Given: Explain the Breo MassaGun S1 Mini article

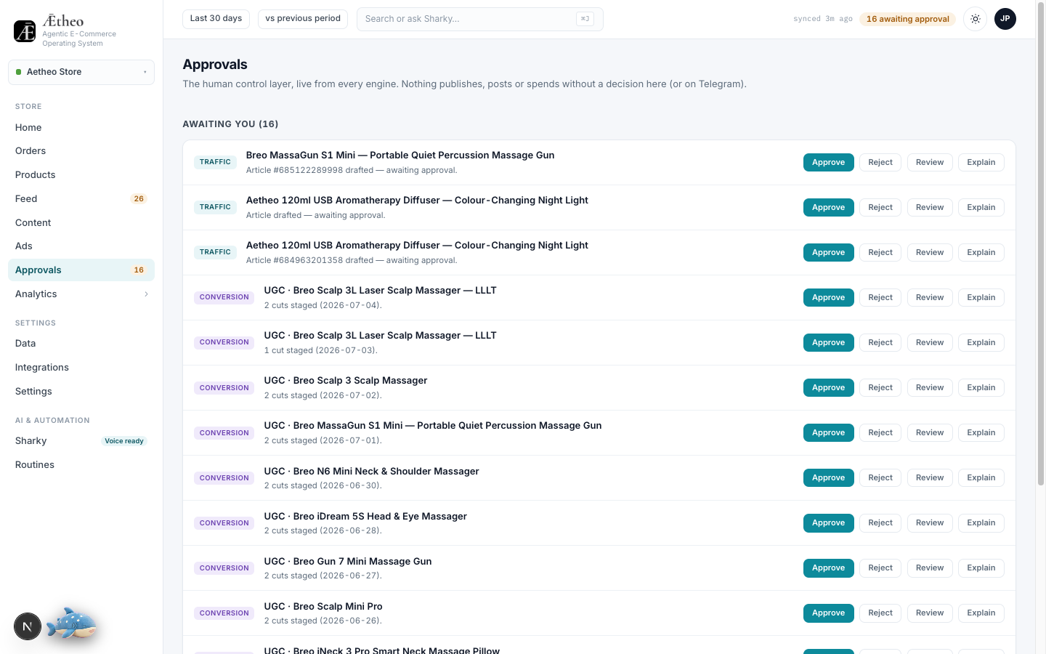Looking at the screenshot, I should [x=981, y=163].
